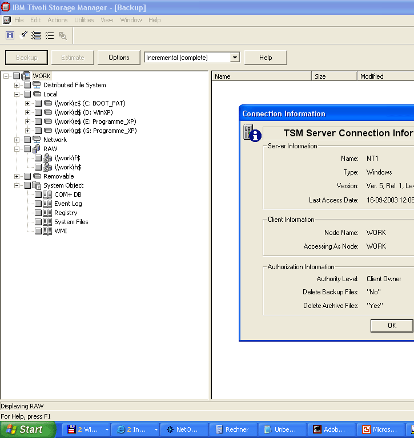Collapse the RAW node
This screenshot has width=414, height=438.
point(17,149)
